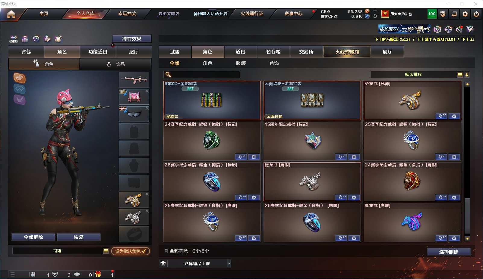
Task: Click the OFF toggle icon above inventory tabs
Action: [14, 39]
